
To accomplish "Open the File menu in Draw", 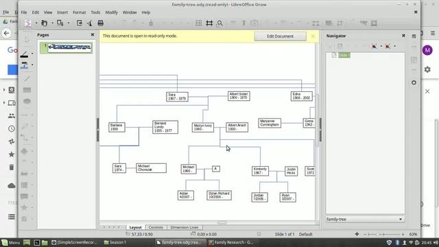I will click(x=24, y=12).
